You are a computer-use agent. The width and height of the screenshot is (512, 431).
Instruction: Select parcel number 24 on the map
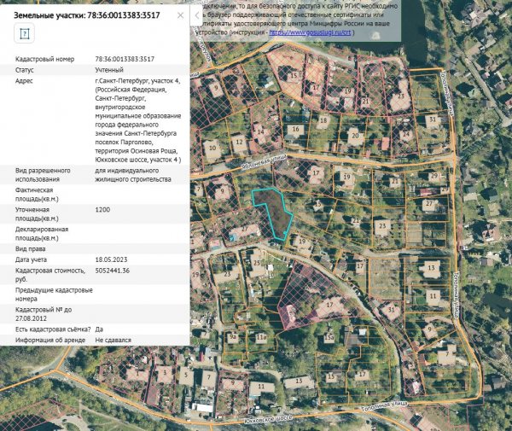click(405, 133)
